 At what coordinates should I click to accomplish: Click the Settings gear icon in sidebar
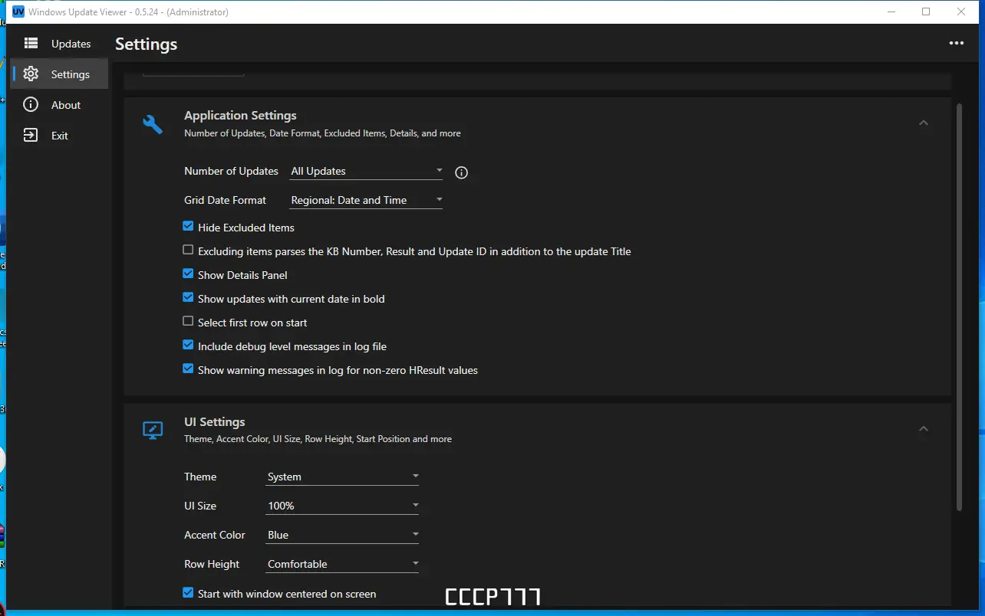click(31, 74)
